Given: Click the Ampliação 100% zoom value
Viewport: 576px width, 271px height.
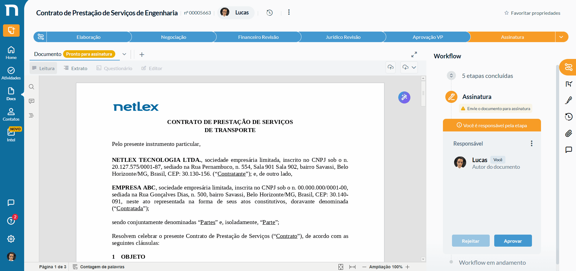Looking at the screenshot, I should [x=386, y=267].
